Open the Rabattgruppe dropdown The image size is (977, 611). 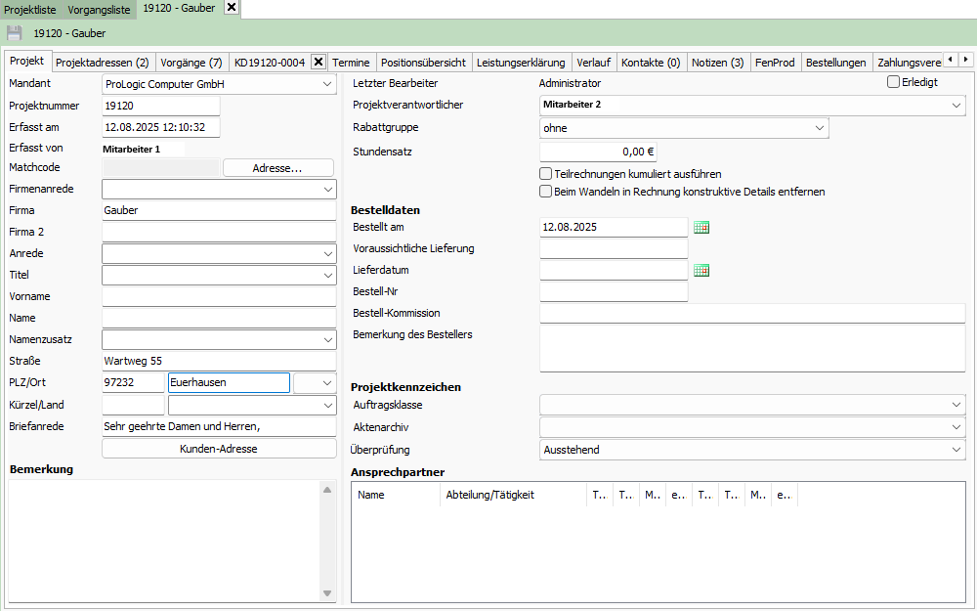tap(819, 128)
